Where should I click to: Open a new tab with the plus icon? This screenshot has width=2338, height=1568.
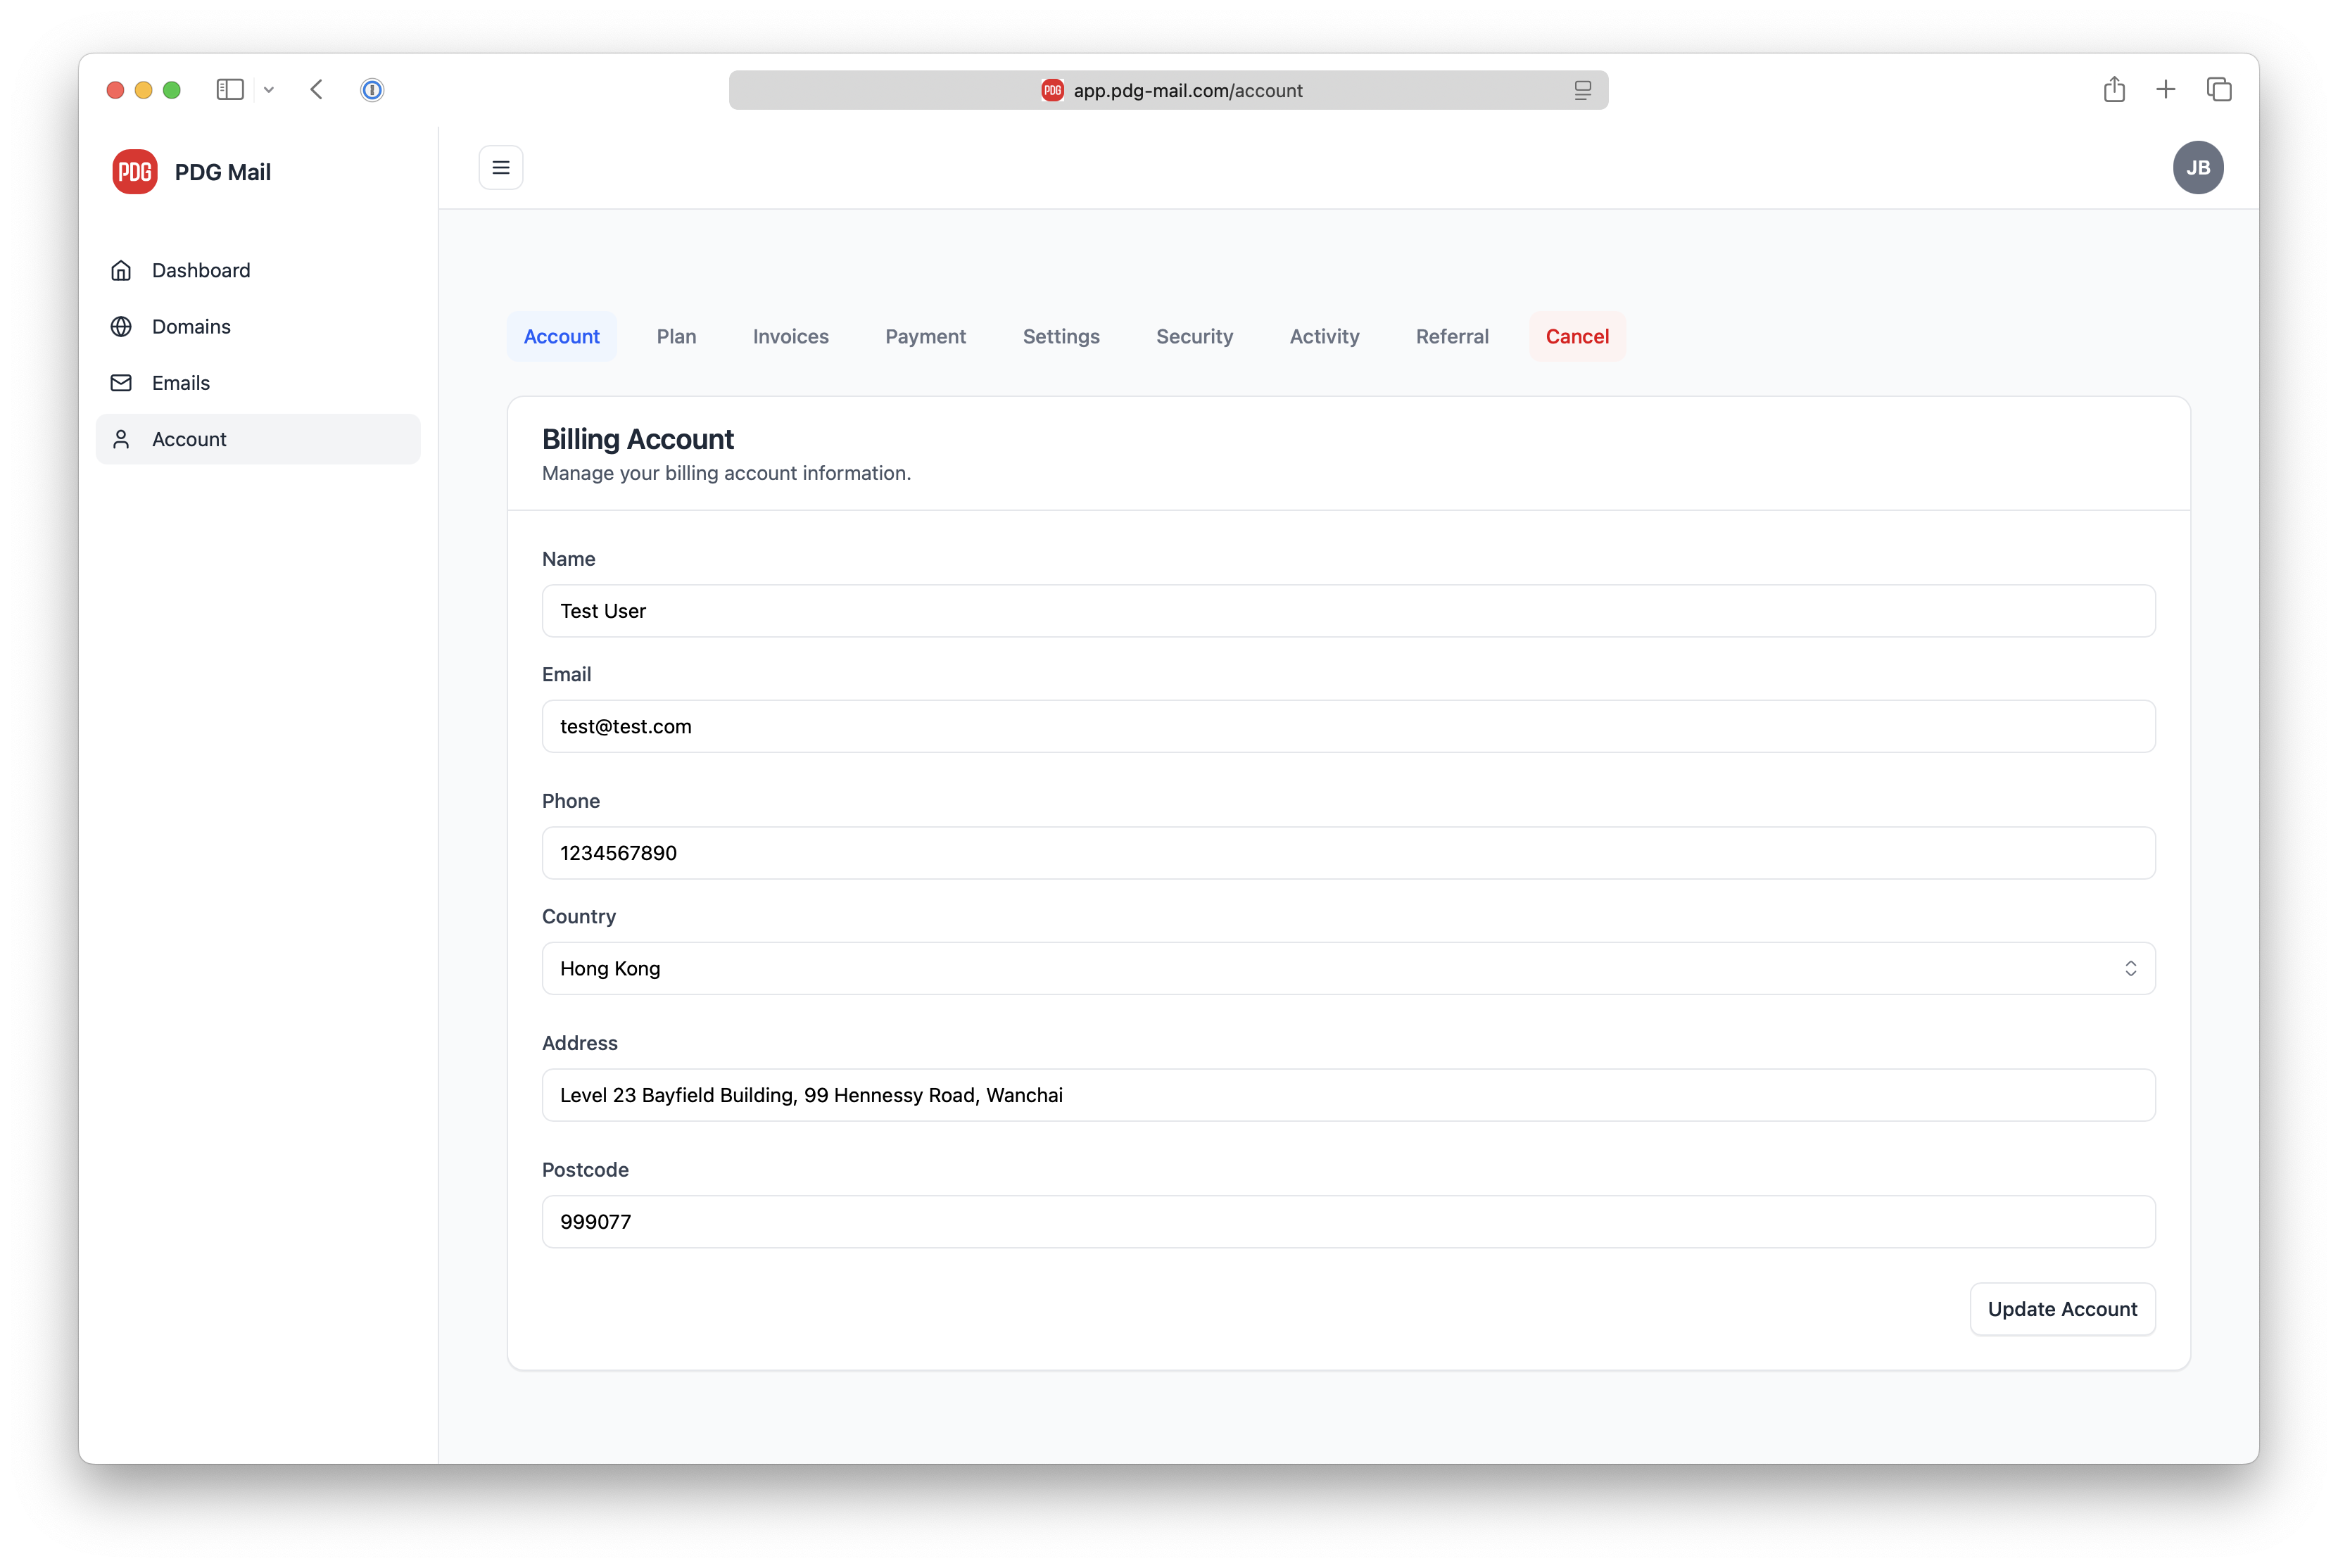[2165, 89]
